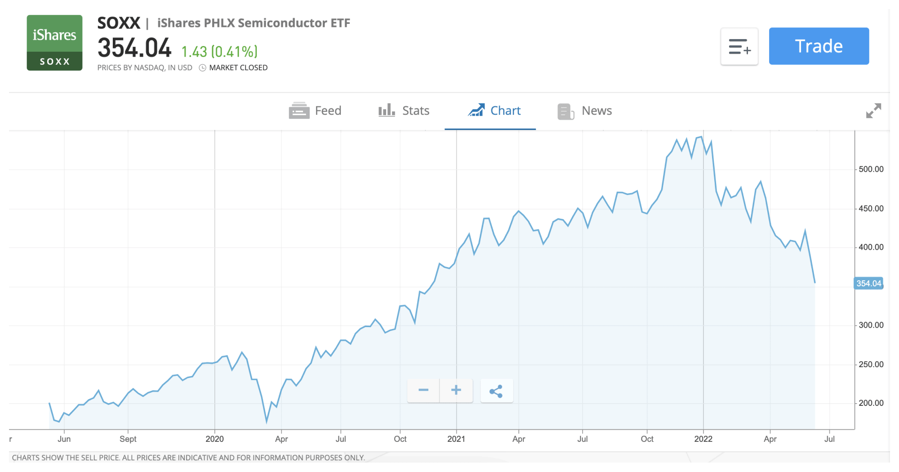Click the MARKET CLOSED status text

238,67
